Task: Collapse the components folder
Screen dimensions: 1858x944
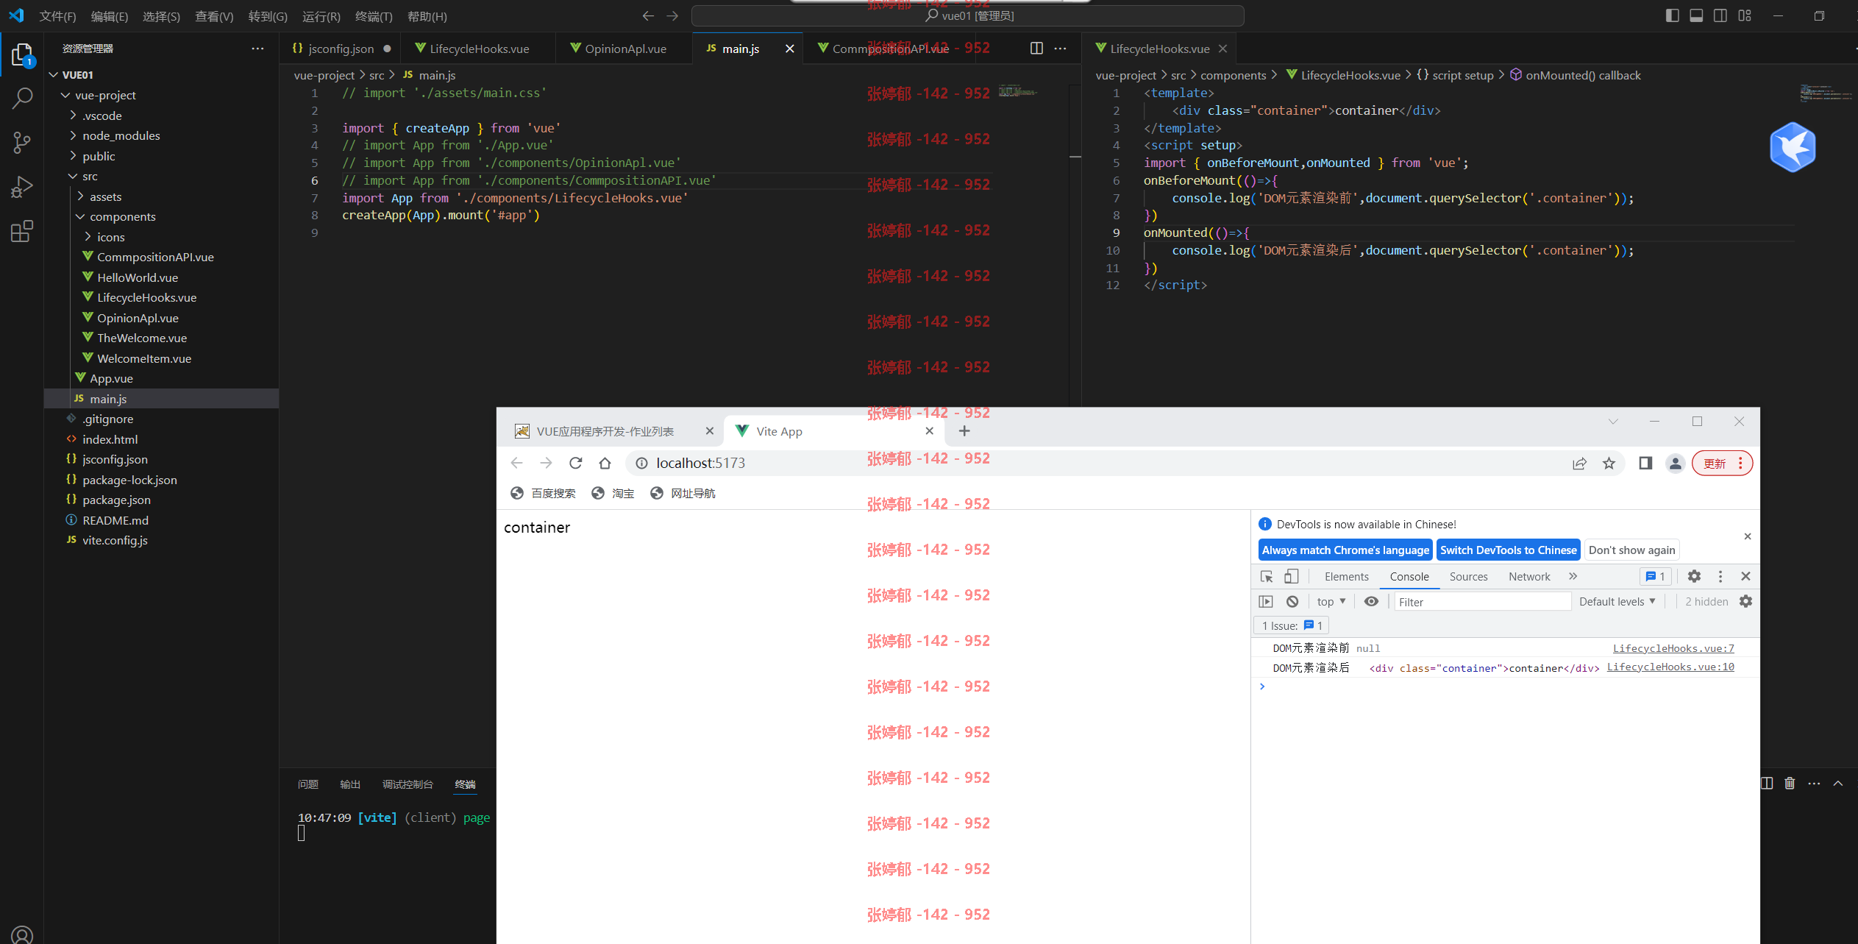Action: [80, 216]
